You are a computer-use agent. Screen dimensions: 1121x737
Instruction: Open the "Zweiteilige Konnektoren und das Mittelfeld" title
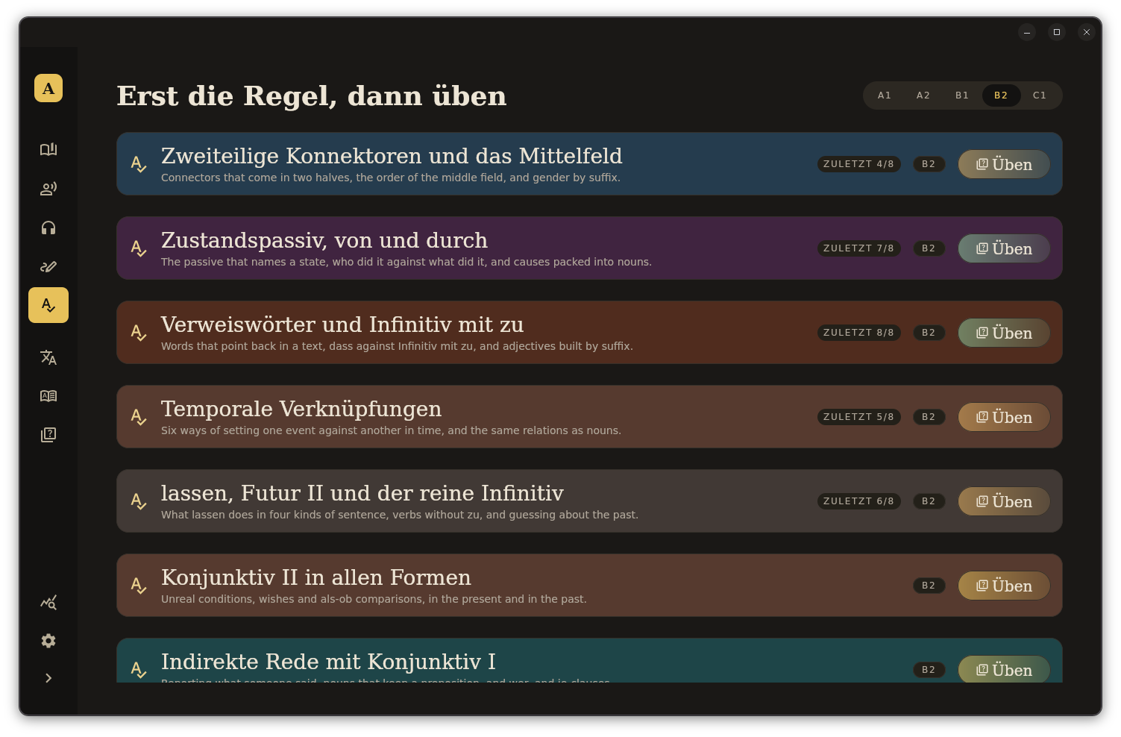[392, 156]
